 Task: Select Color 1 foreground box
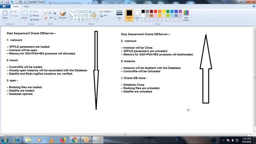[129, 16]
